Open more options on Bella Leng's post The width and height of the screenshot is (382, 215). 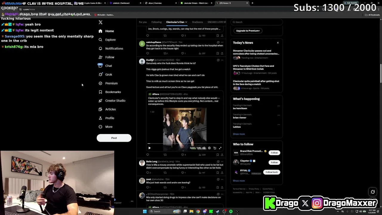(222, 162)
